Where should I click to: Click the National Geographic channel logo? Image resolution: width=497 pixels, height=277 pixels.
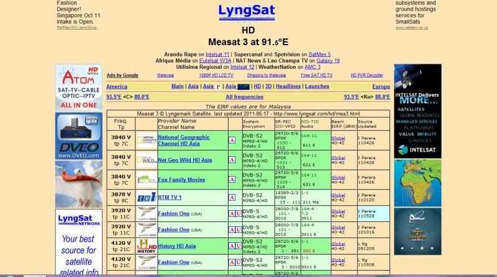coord(146,140)
